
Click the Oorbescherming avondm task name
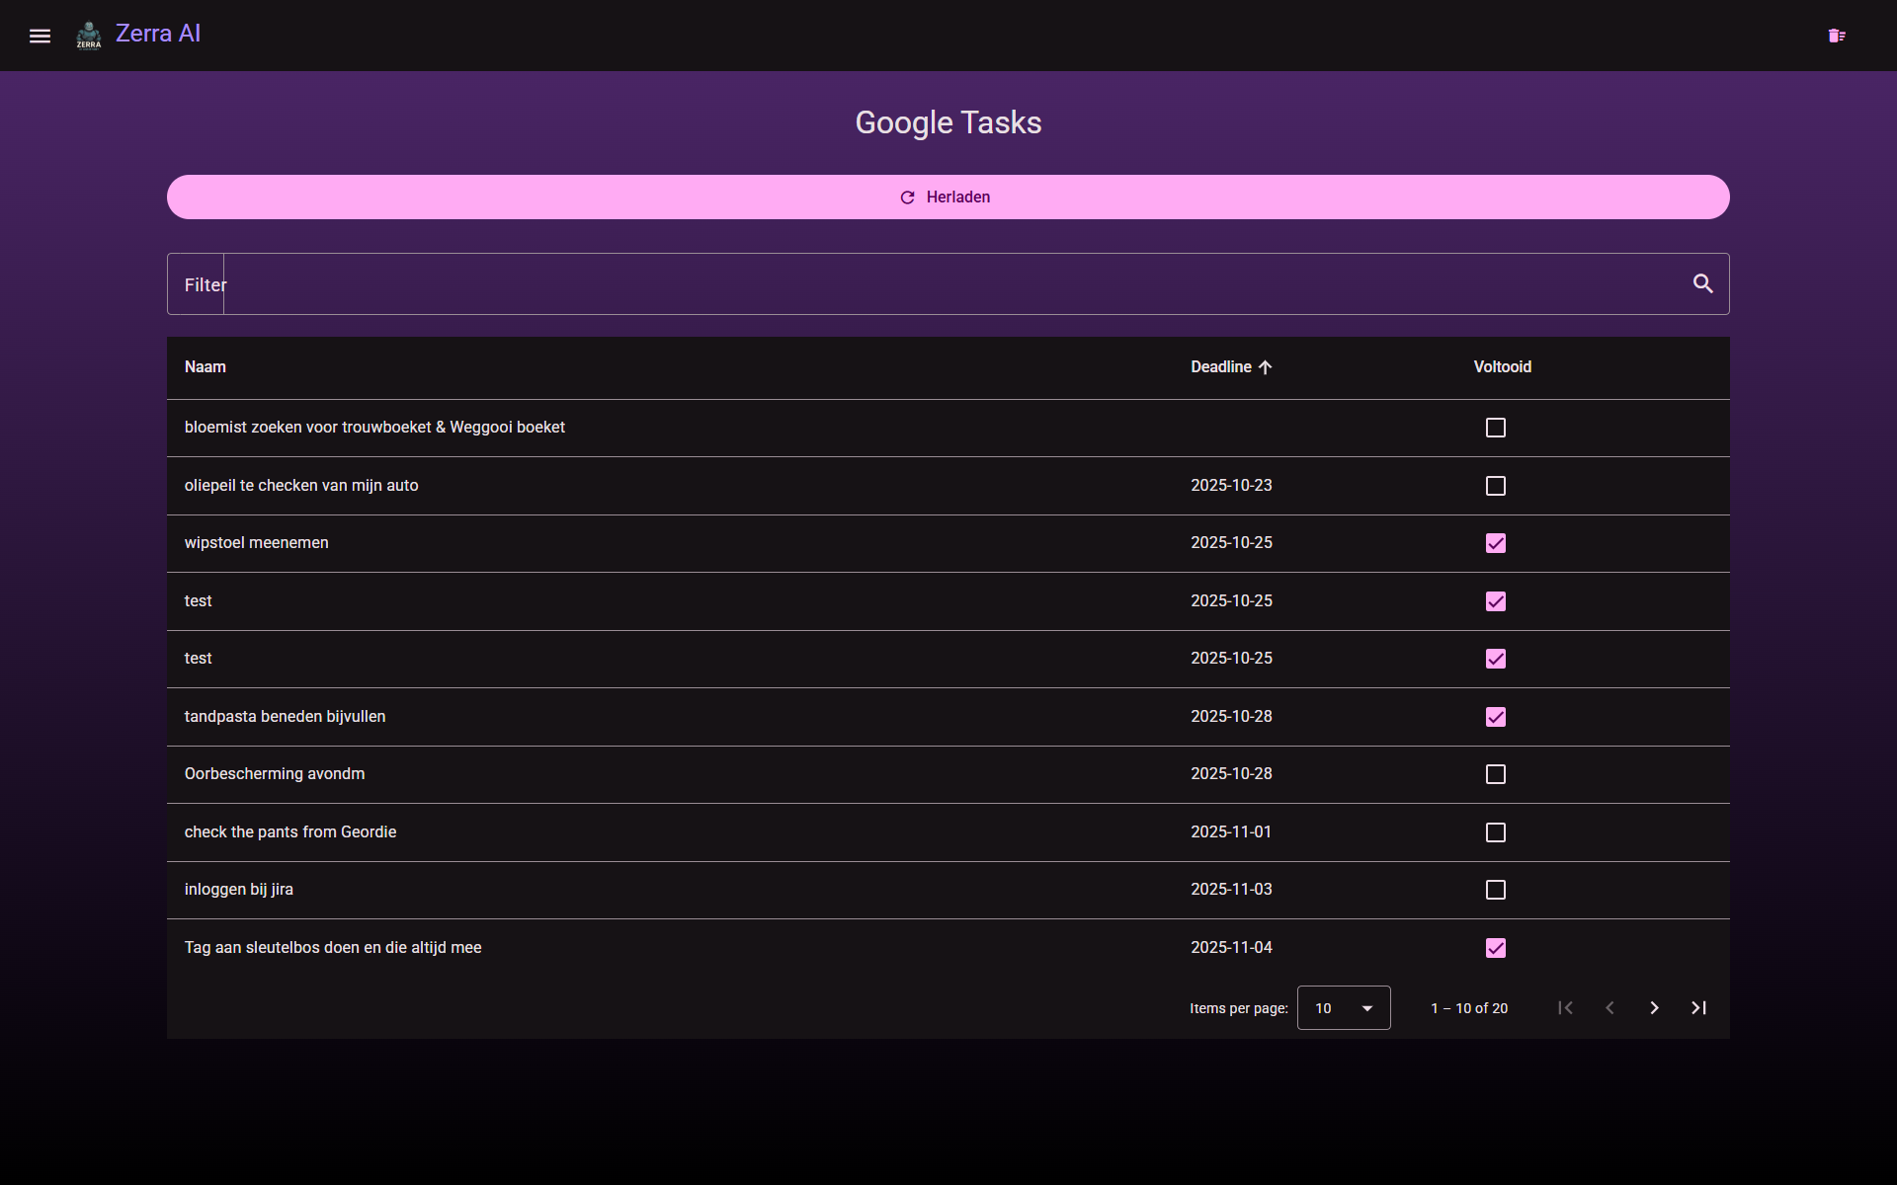(275, 774)
